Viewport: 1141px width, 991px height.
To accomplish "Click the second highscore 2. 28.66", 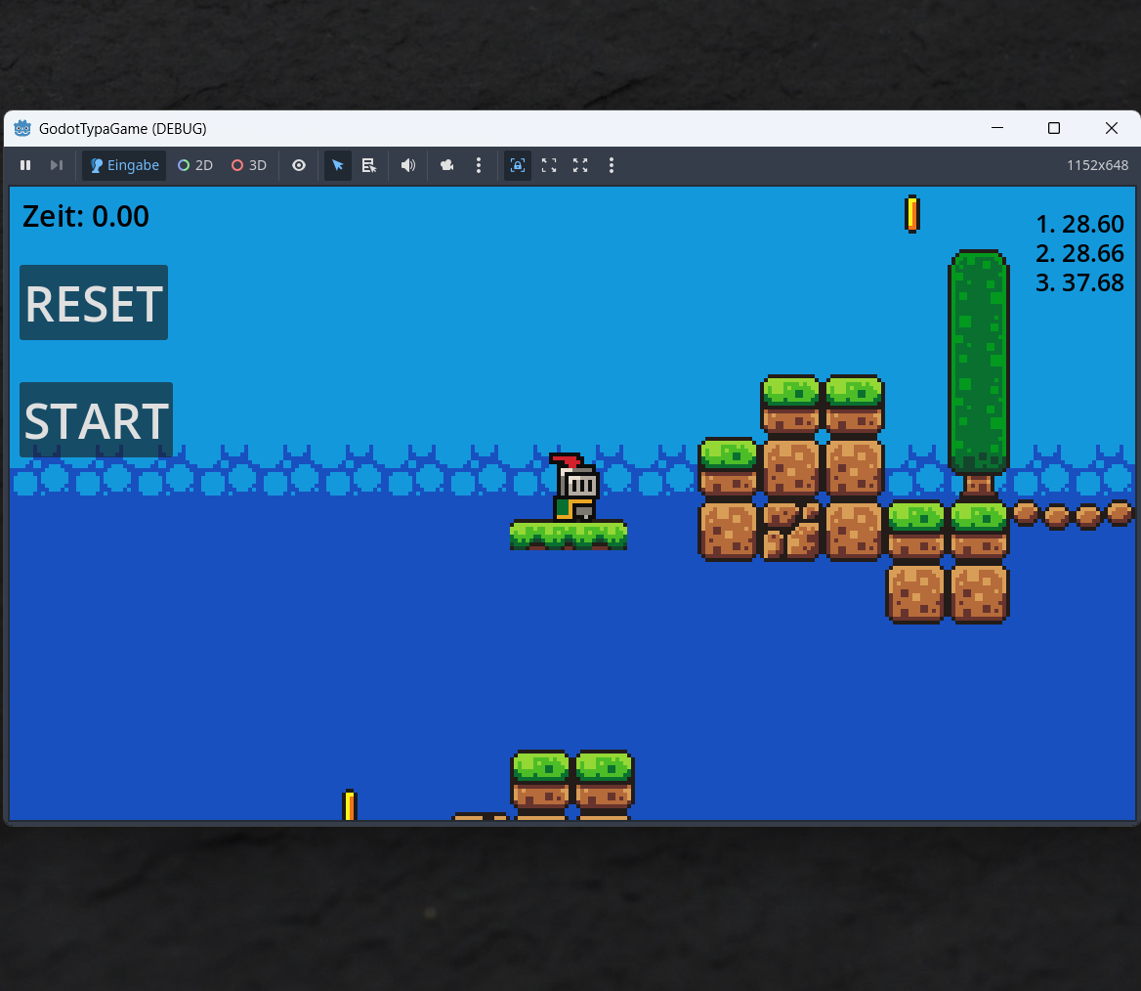I will pyautogui.click(x=1079, y=253).
